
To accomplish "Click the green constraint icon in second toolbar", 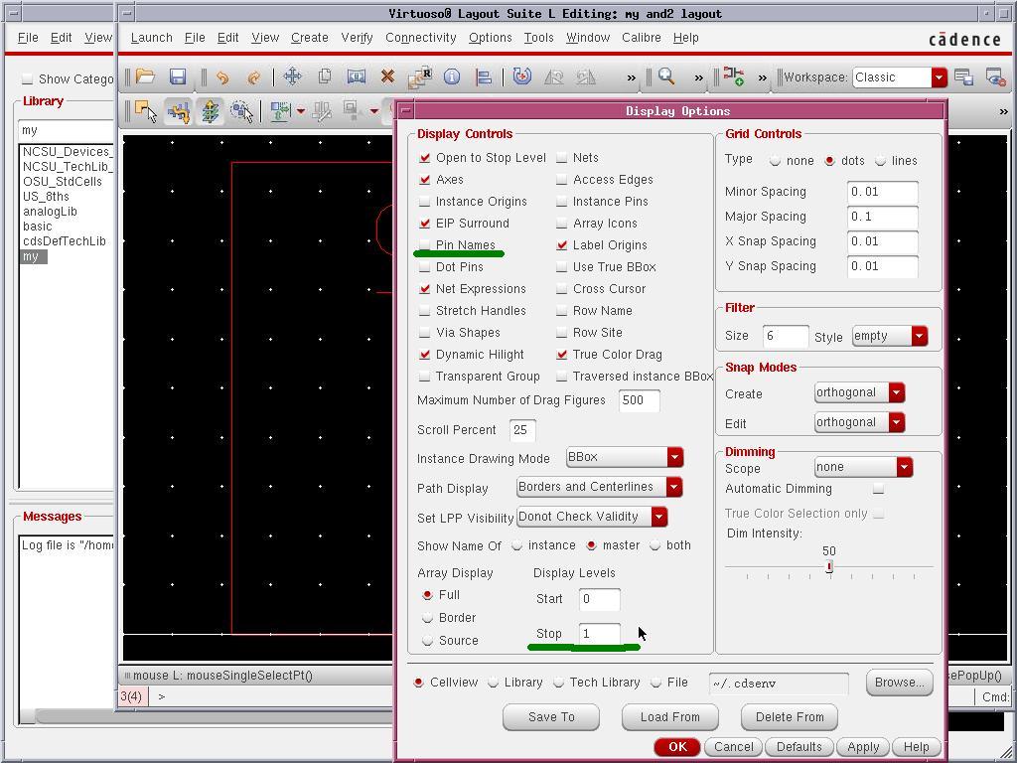I will 280,111.
